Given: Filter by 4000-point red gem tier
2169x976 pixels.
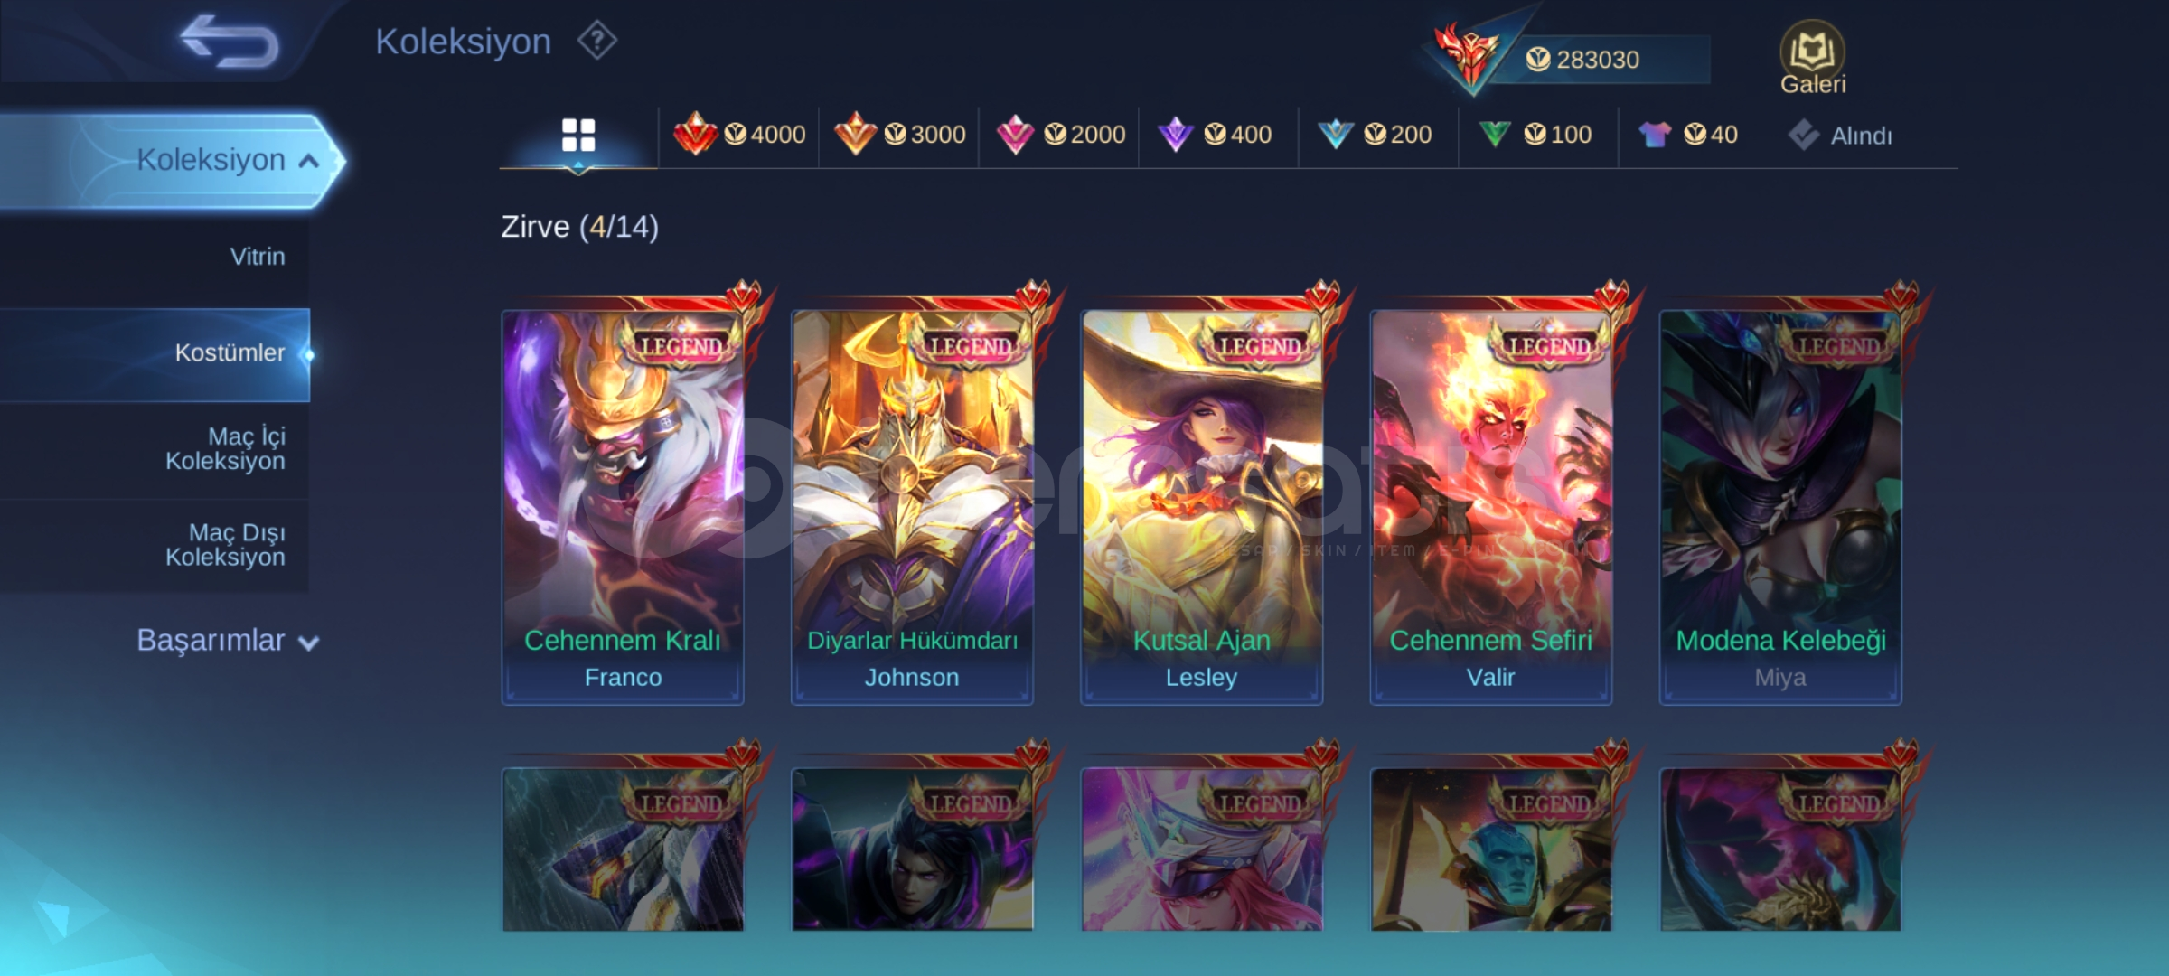Looking at the screenshot, I should [x=739, y=135].
